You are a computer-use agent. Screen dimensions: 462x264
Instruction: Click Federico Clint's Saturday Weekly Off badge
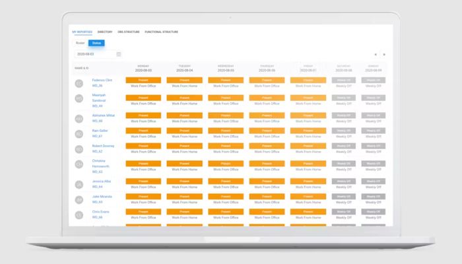(344, 80)
